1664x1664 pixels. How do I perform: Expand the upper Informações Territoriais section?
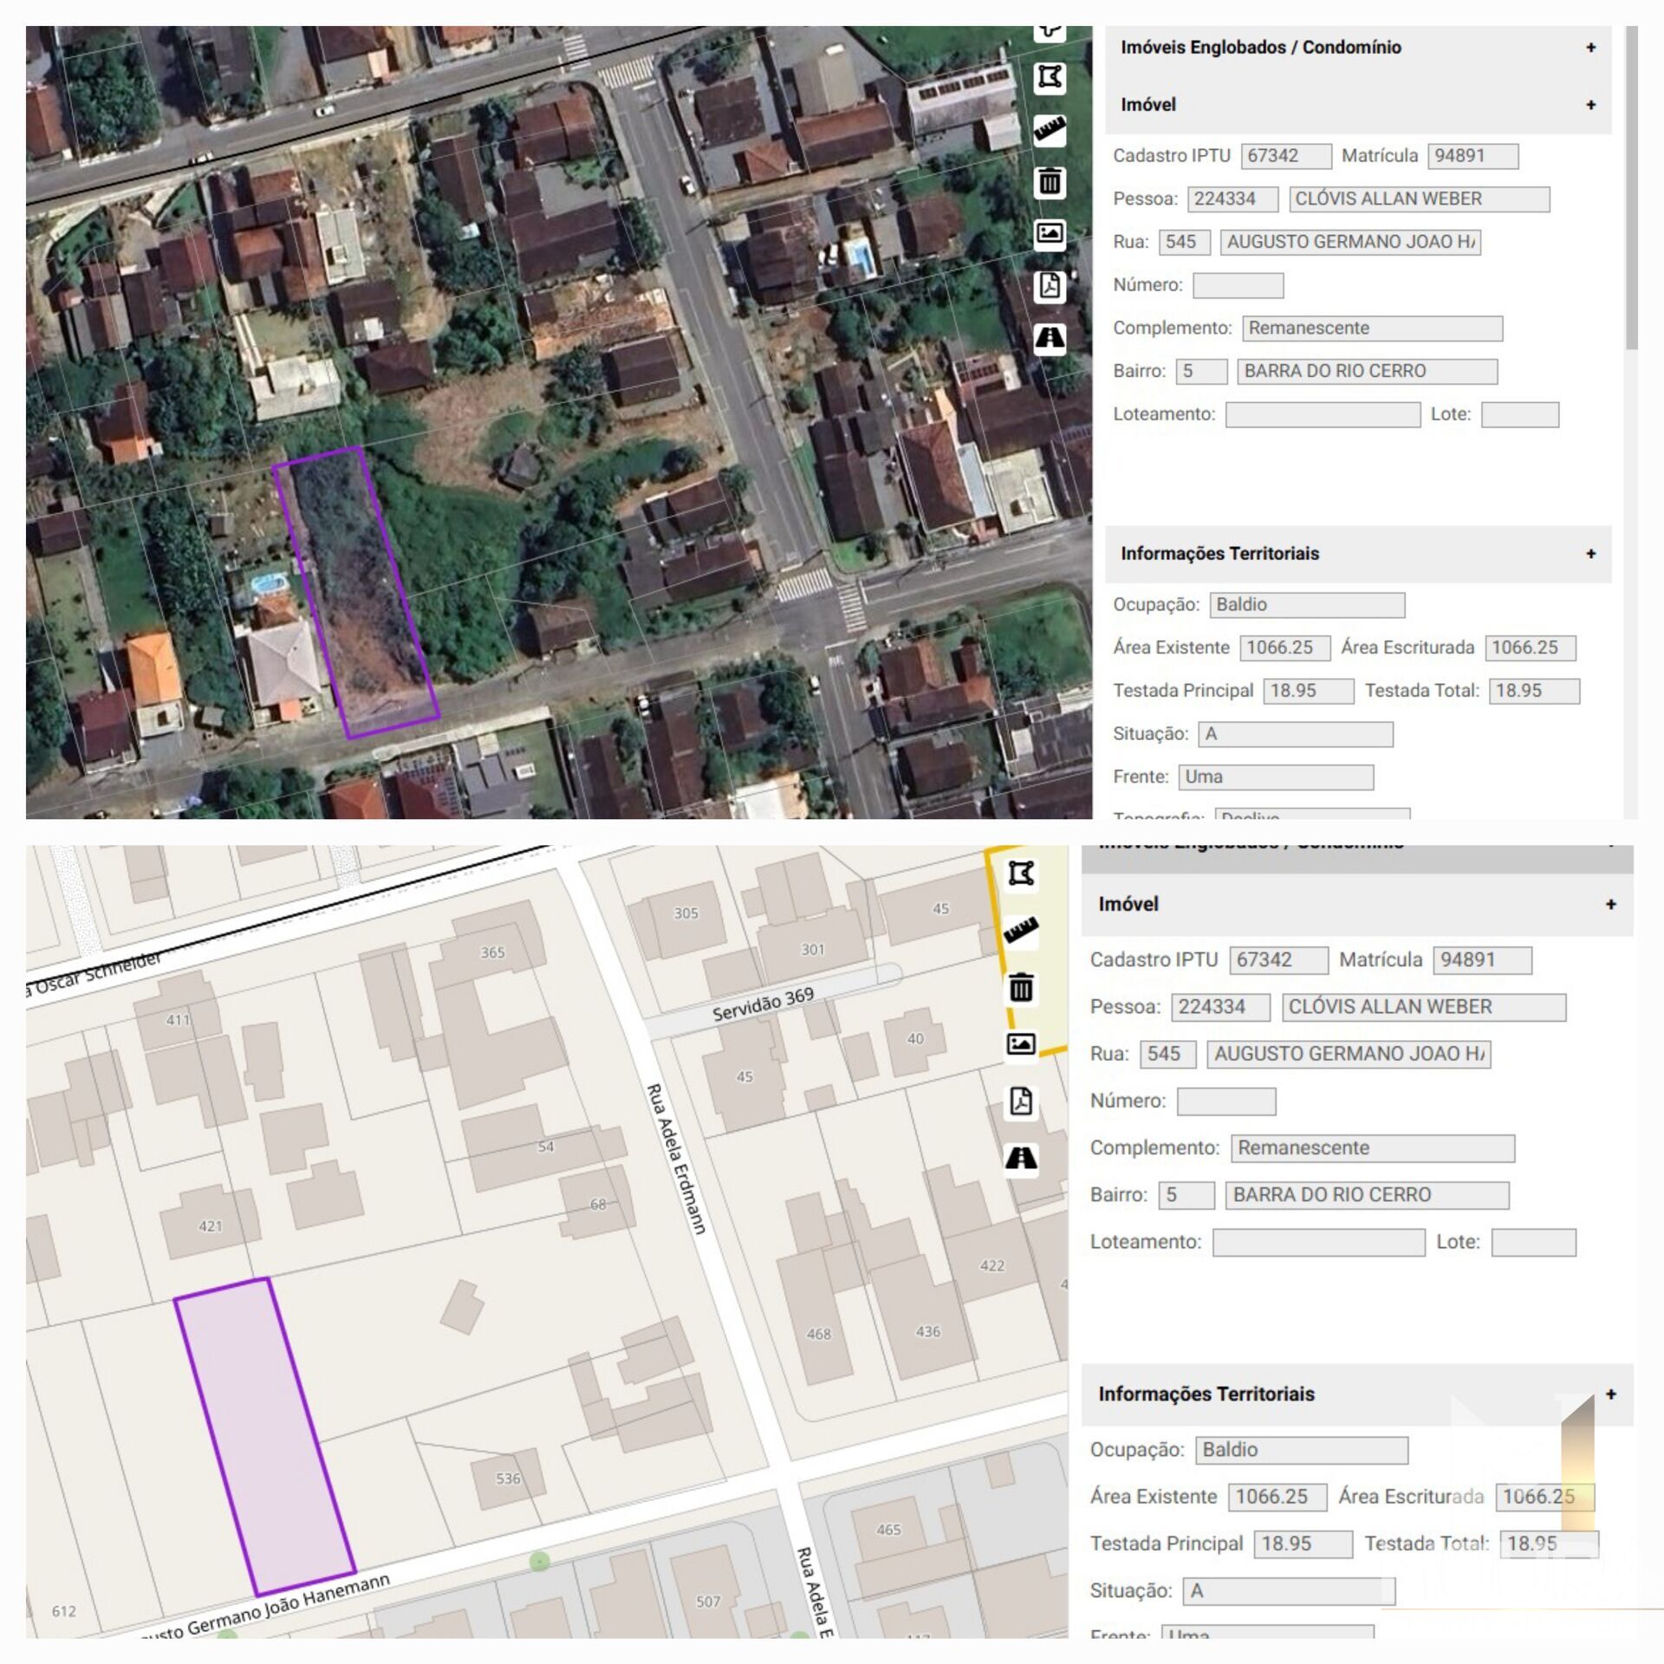(x=1590, y=554)
